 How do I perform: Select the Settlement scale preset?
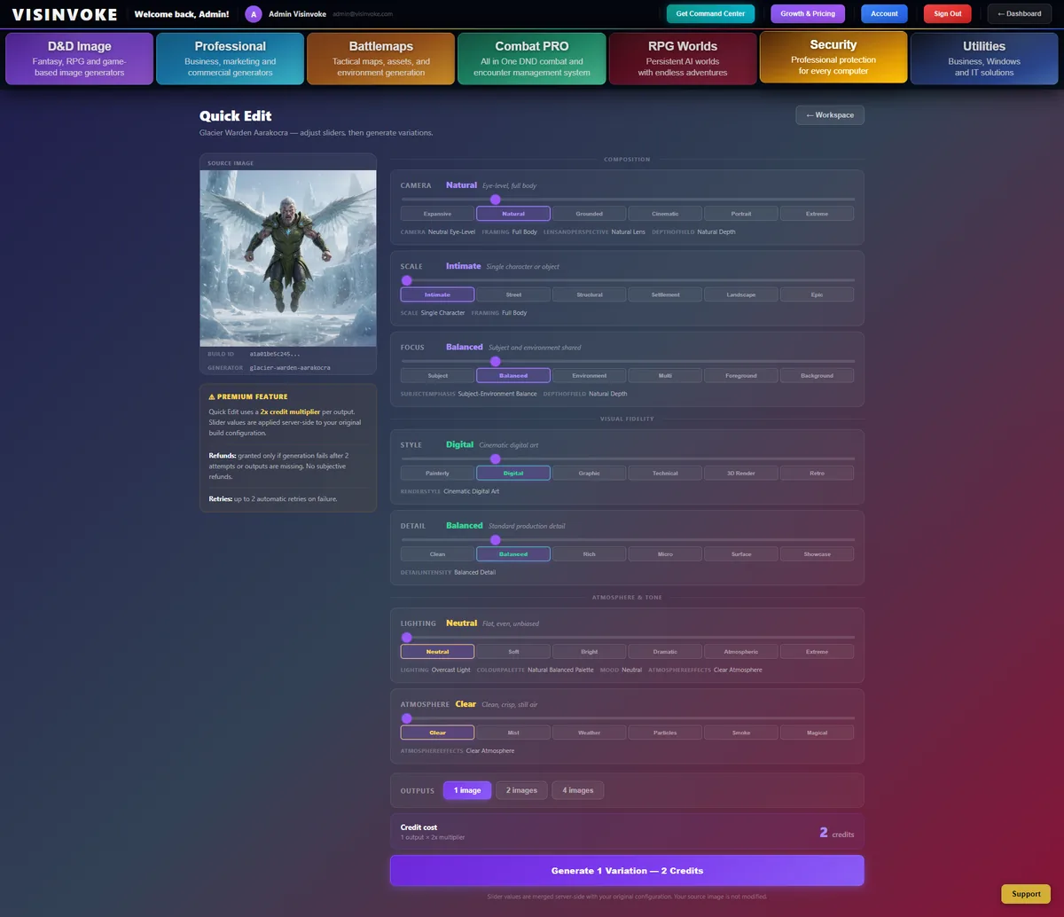point(665,294)
